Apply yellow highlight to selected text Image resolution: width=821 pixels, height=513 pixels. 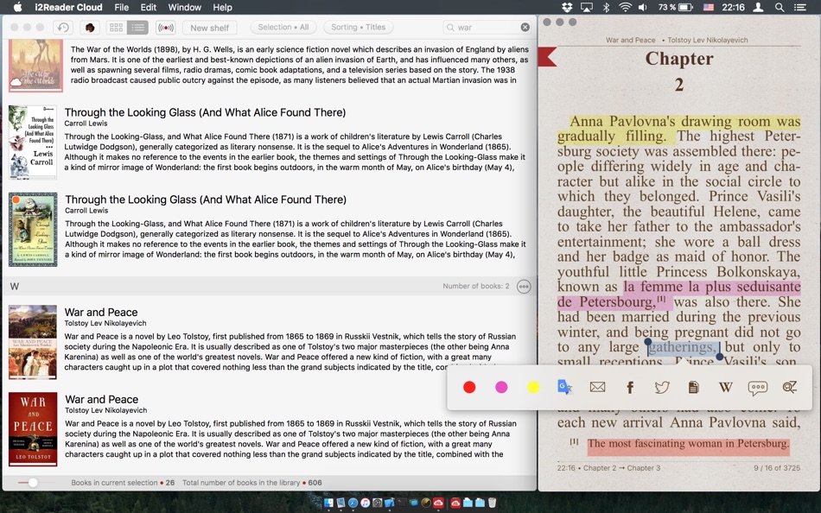(x=533, y=387)
